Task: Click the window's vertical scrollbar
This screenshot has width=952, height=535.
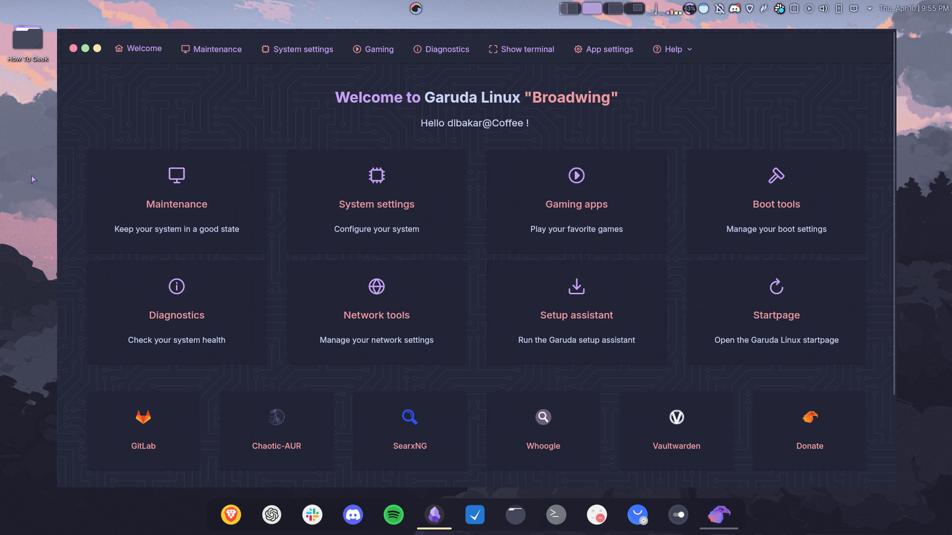Action: (x=894, y=212)
